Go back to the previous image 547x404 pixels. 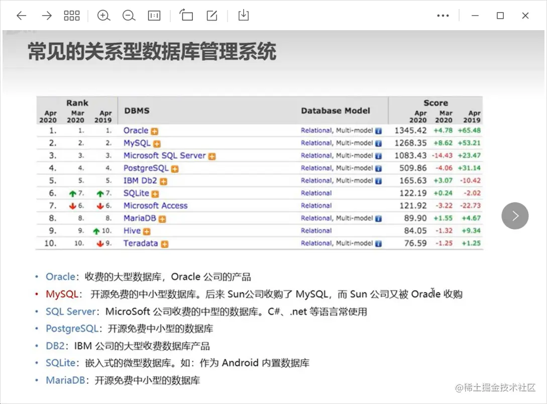[x=22, y=16]
